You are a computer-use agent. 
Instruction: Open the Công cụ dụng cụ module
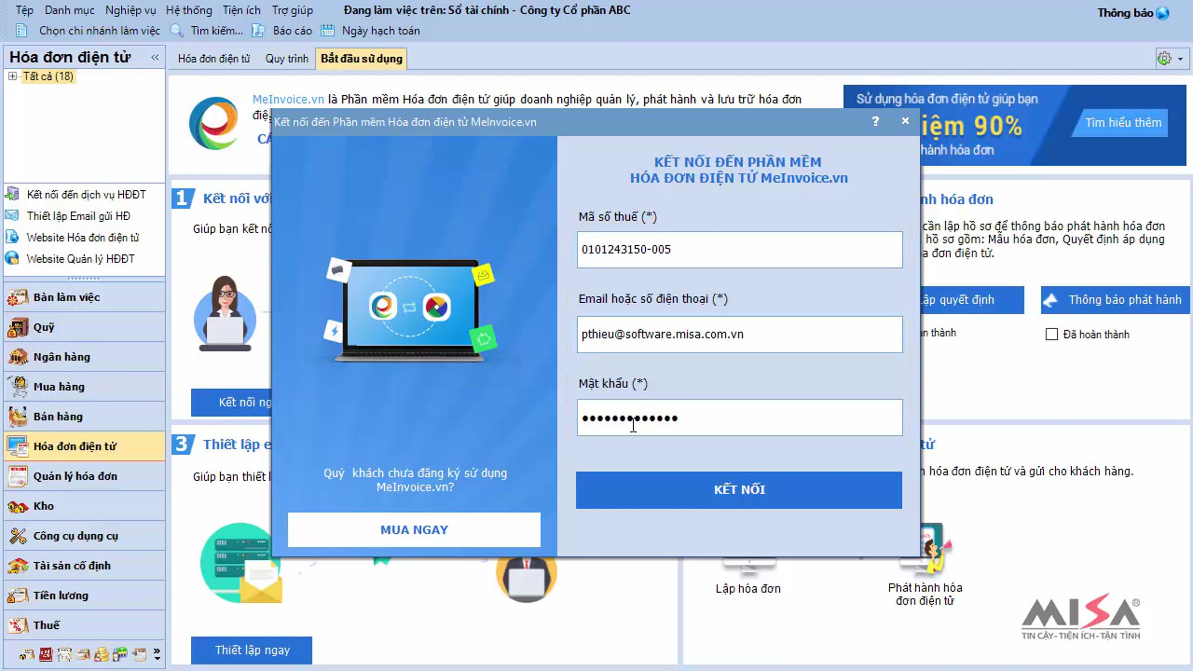click(84, 536)
